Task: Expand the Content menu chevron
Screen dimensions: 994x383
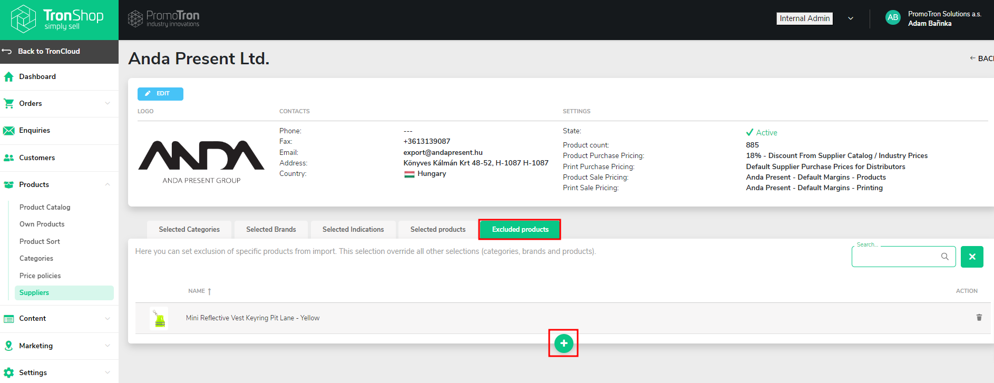Action: (108, 318)
